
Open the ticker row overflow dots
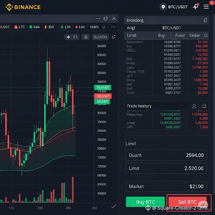pyautogui.click(x=113, y=27)
